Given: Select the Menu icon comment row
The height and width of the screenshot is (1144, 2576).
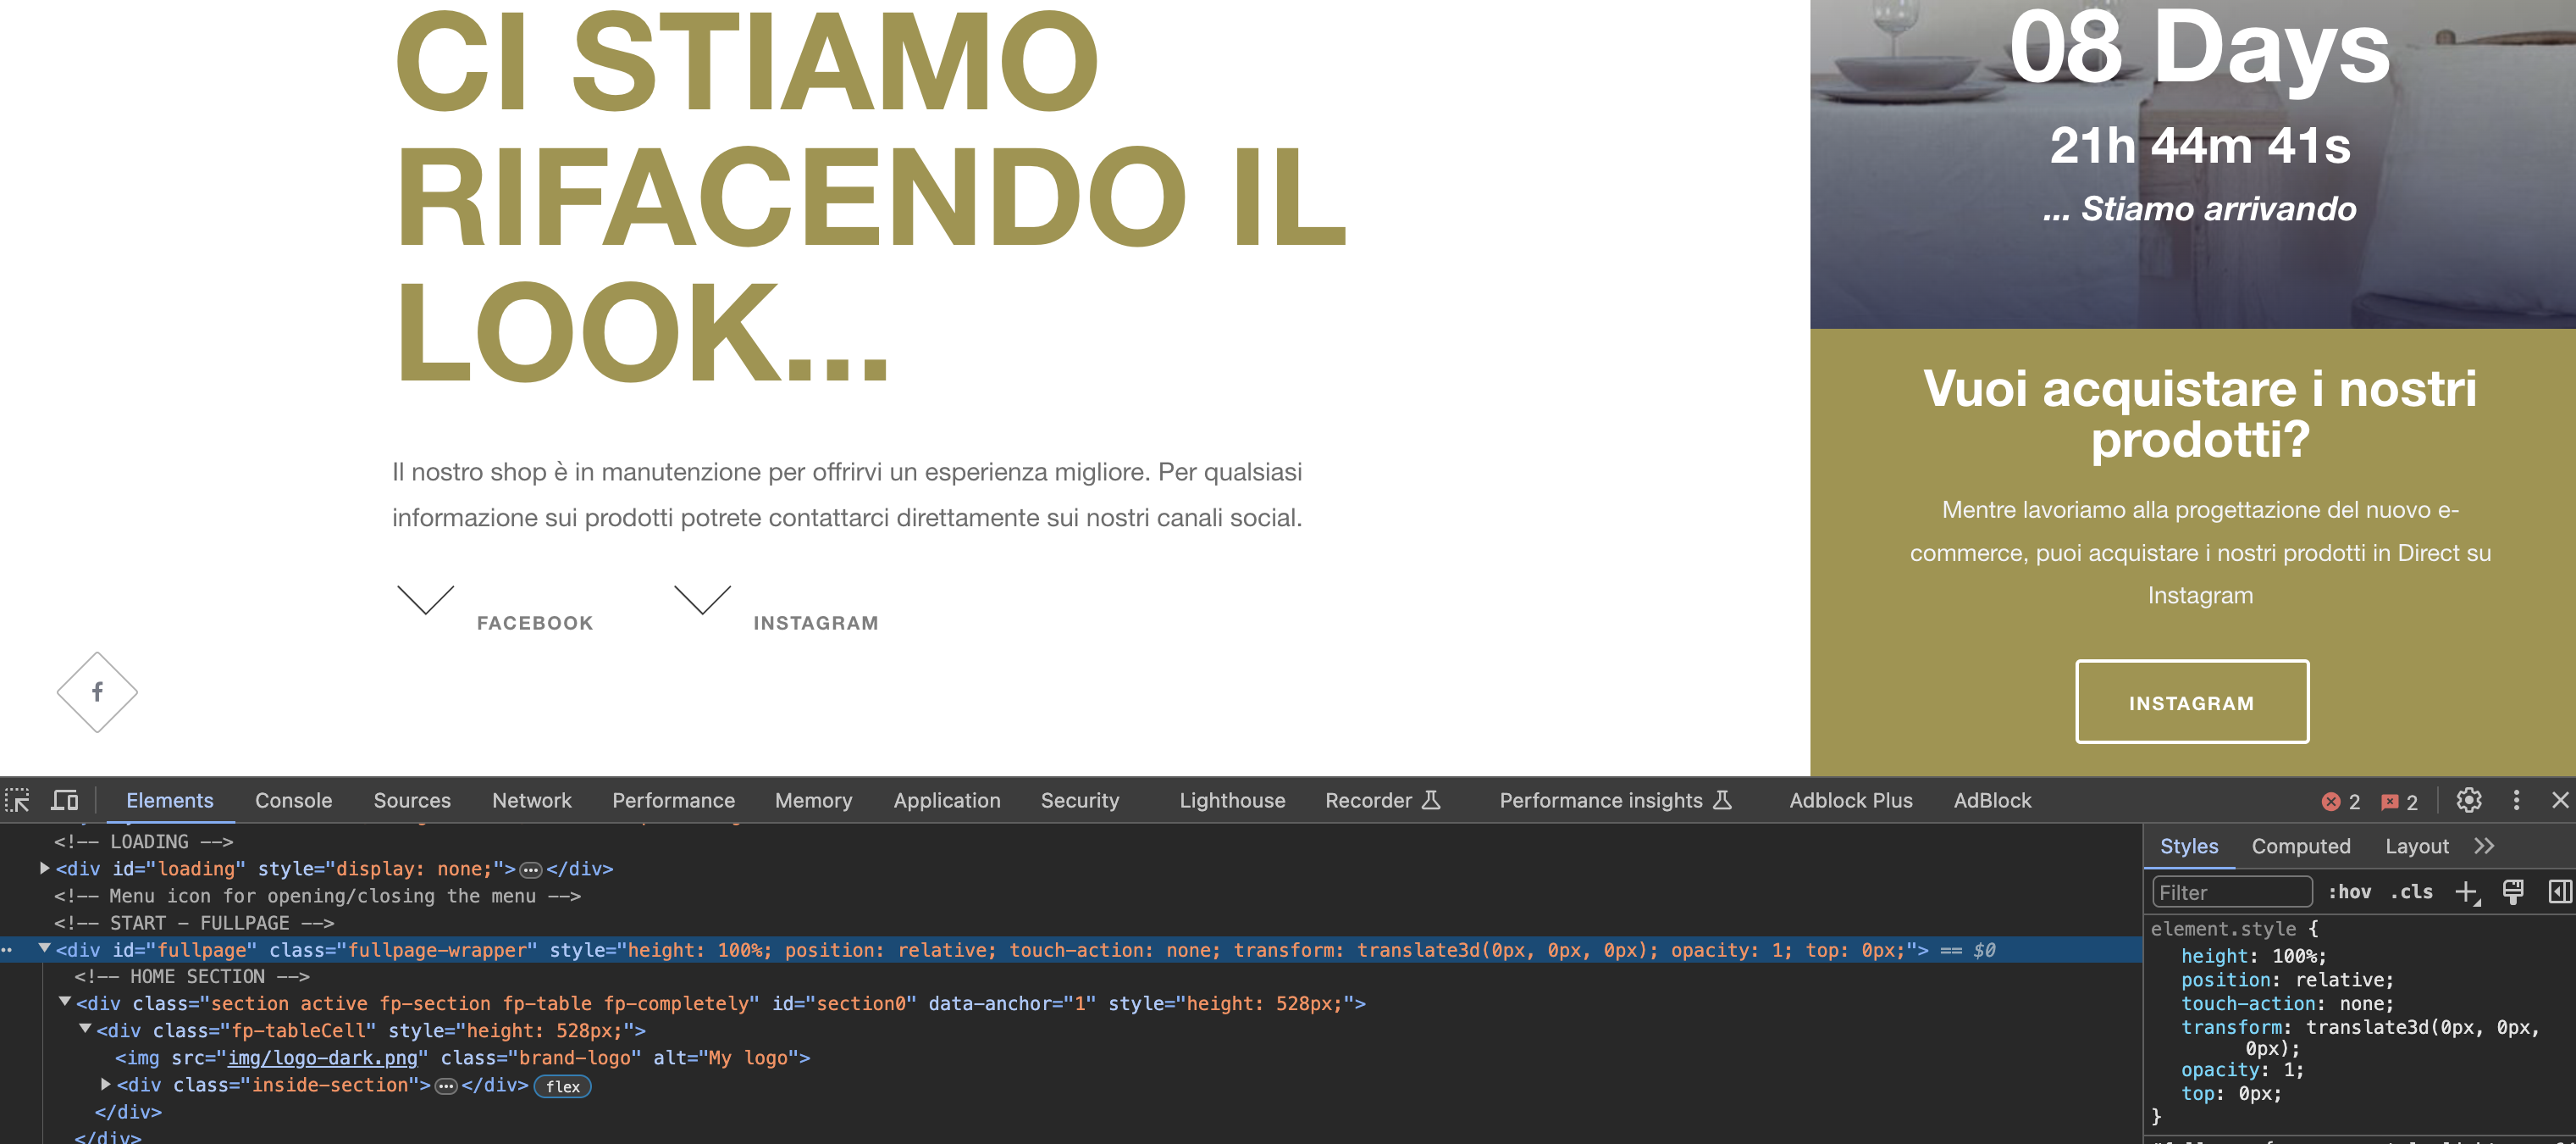Looking at the screenshot, I should click(317, 896).
